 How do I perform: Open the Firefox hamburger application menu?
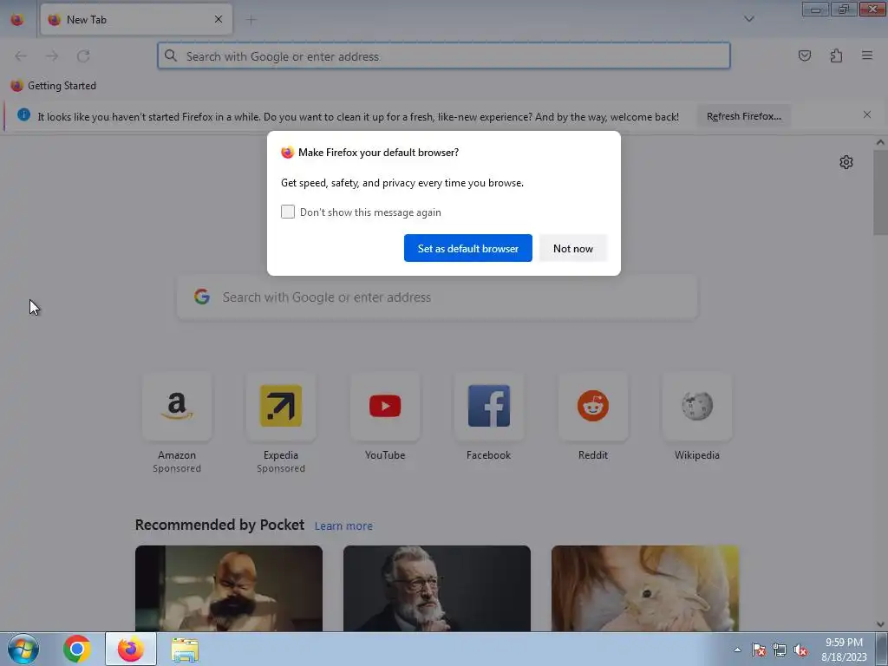(867, 55)
